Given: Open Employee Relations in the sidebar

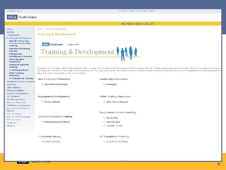Looking at the screenshot, I should [16, 90].
